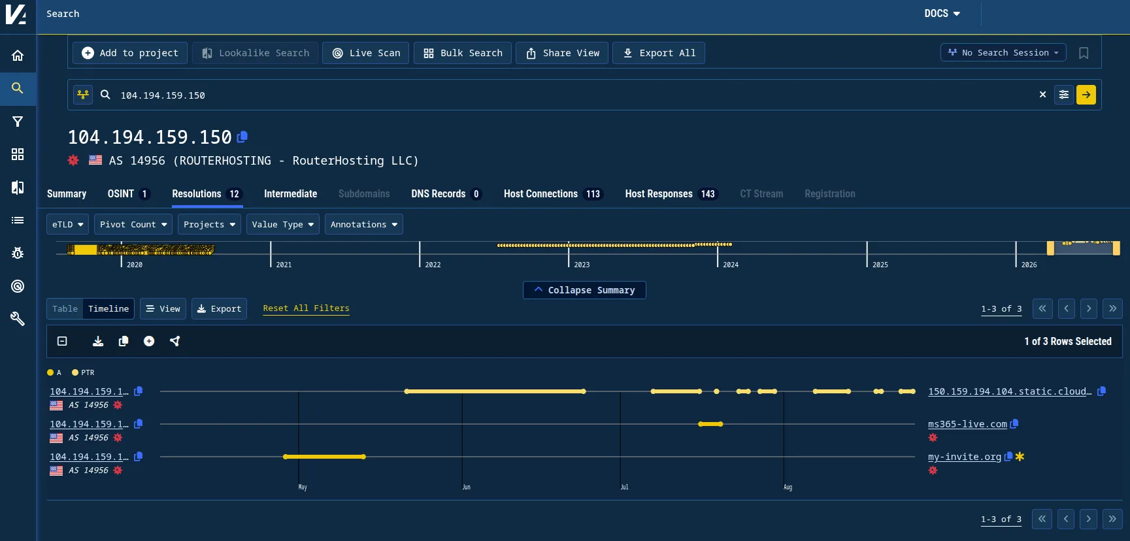Click the pivot tree icon beside search box
The image size is (1130, 541).
tap(83, 95)
